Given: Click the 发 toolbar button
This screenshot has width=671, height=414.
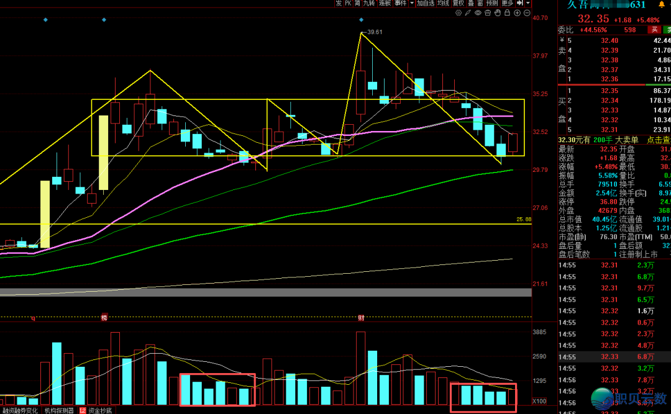Looking at the screenshot, I should (339, 3).
